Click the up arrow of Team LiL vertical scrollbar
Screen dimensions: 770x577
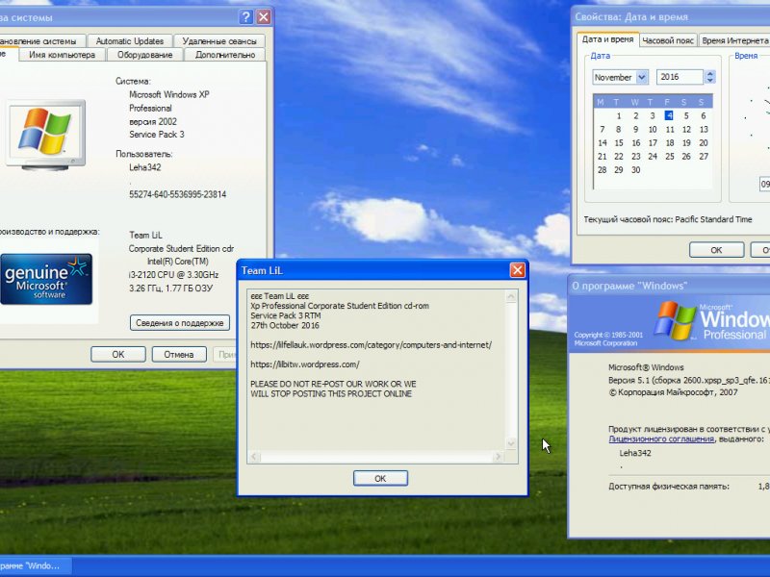click(x=511, y=296)
